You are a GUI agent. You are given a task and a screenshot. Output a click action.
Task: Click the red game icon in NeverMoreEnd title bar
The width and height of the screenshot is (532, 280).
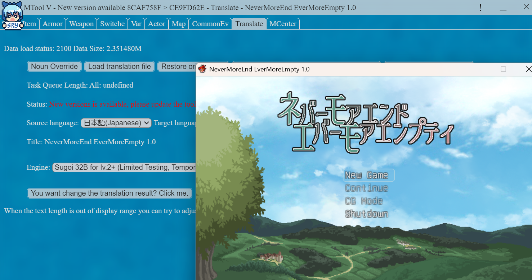point(202,69)
